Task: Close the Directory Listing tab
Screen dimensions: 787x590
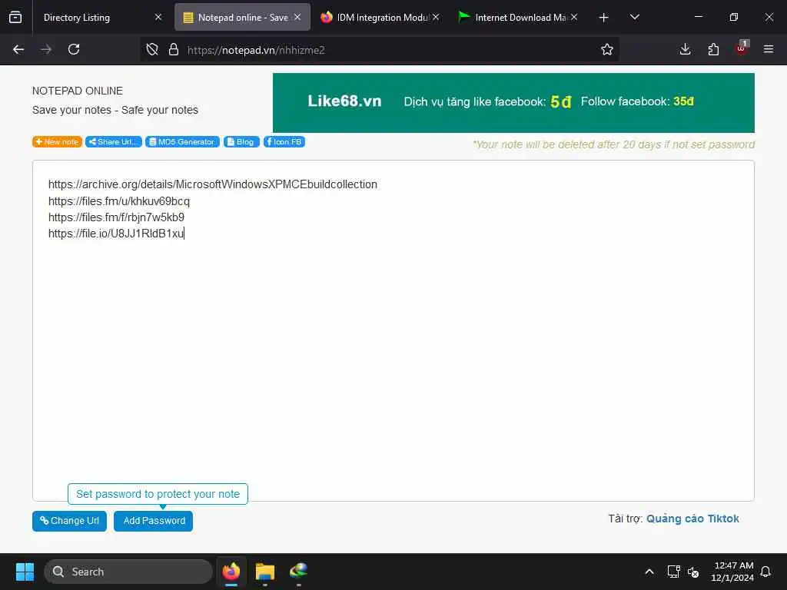Action: coord(158,17)
